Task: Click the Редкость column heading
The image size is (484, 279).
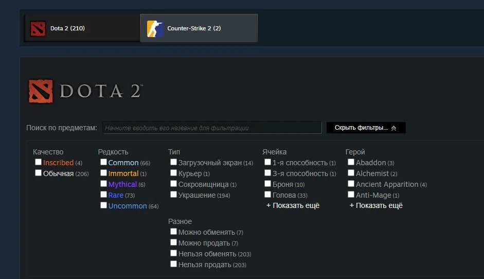Action: 113,152
